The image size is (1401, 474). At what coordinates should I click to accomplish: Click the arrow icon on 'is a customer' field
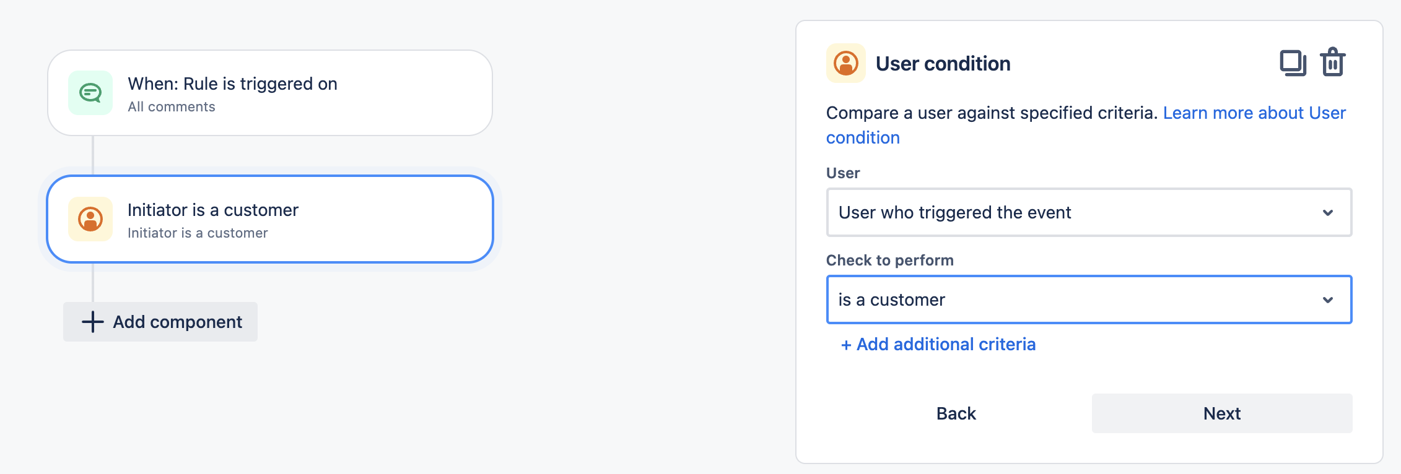[x=1327, y=300]
